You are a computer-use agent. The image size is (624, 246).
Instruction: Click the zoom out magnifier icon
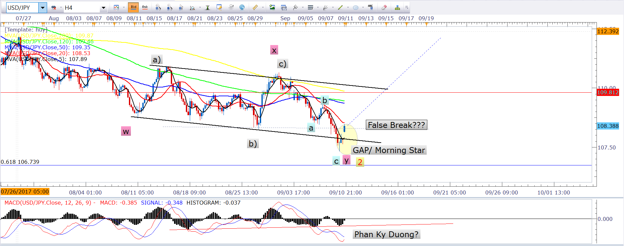[x=169, y=8]
